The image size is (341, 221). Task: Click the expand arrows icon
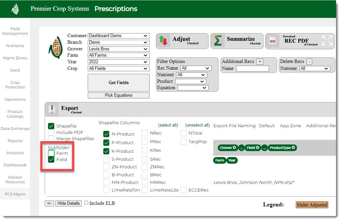[x=327, y=41]
